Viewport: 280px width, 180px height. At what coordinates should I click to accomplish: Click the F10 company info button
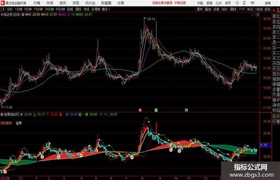pos(242,9)
